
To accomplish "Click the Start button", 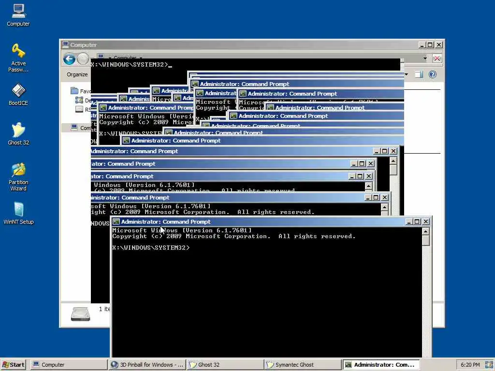I will 13,365.
